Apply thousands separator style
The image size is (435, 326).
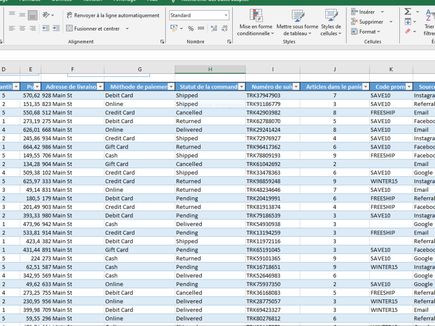(x=201, y=28)
